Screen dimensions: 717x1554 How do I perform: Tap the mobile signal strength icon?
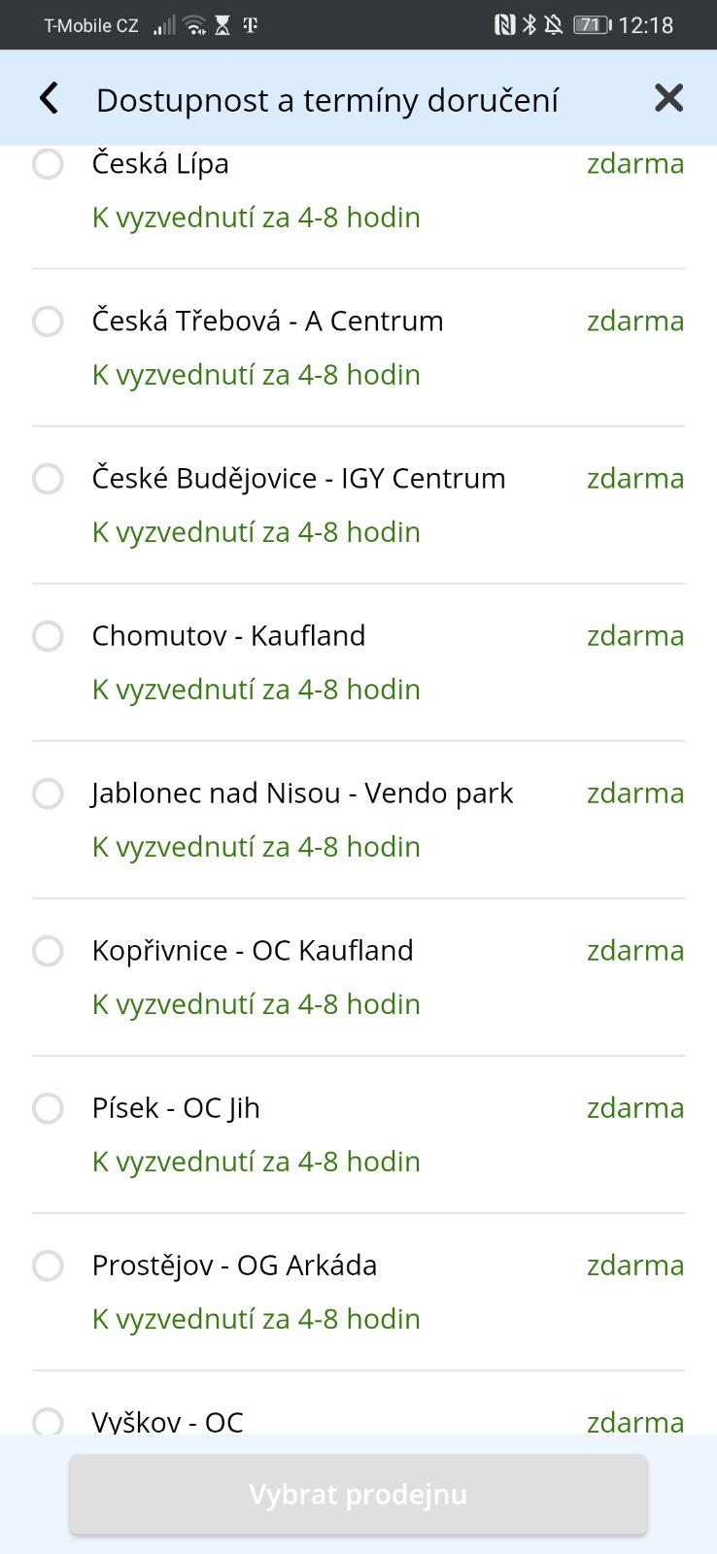coord(165,25)
